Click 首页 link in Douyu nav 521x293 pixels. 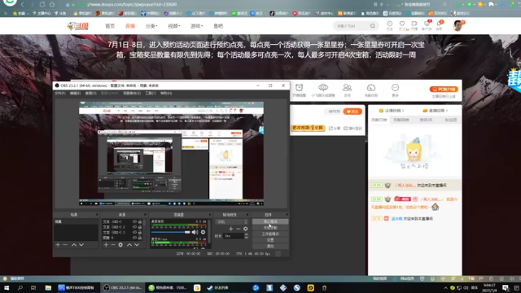click(x=110, y=26)
